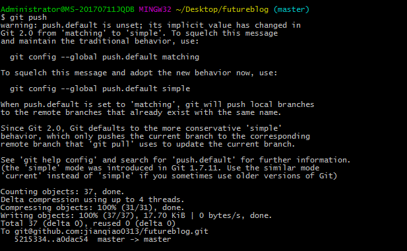Click 'Since Git 2.0, Git defaults' line
The width and height of the screenshot is (407, 251).
141,128
